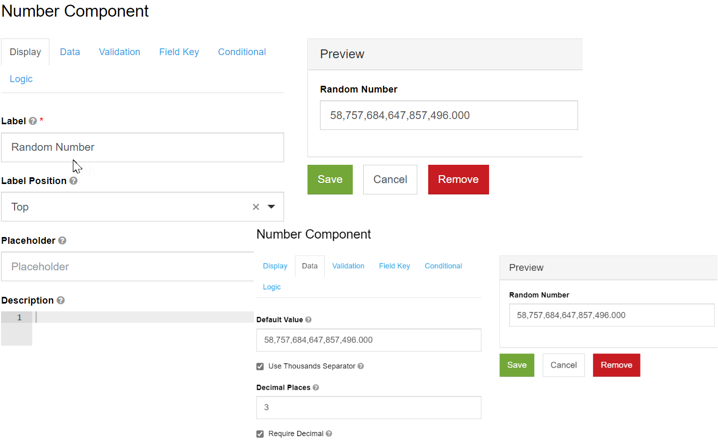Click the large Cancel button
Viewport: 718px width, 446px height.
[x=390, y=179]
